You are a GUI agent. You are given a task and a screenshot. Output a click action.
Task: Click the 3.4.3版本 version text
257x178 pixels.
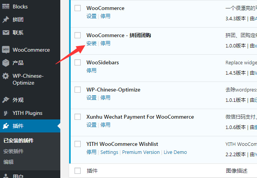coord(235,19)
